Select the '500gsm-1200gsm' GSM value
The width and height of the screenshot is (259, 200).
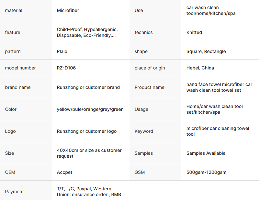(x=206, y=172)
